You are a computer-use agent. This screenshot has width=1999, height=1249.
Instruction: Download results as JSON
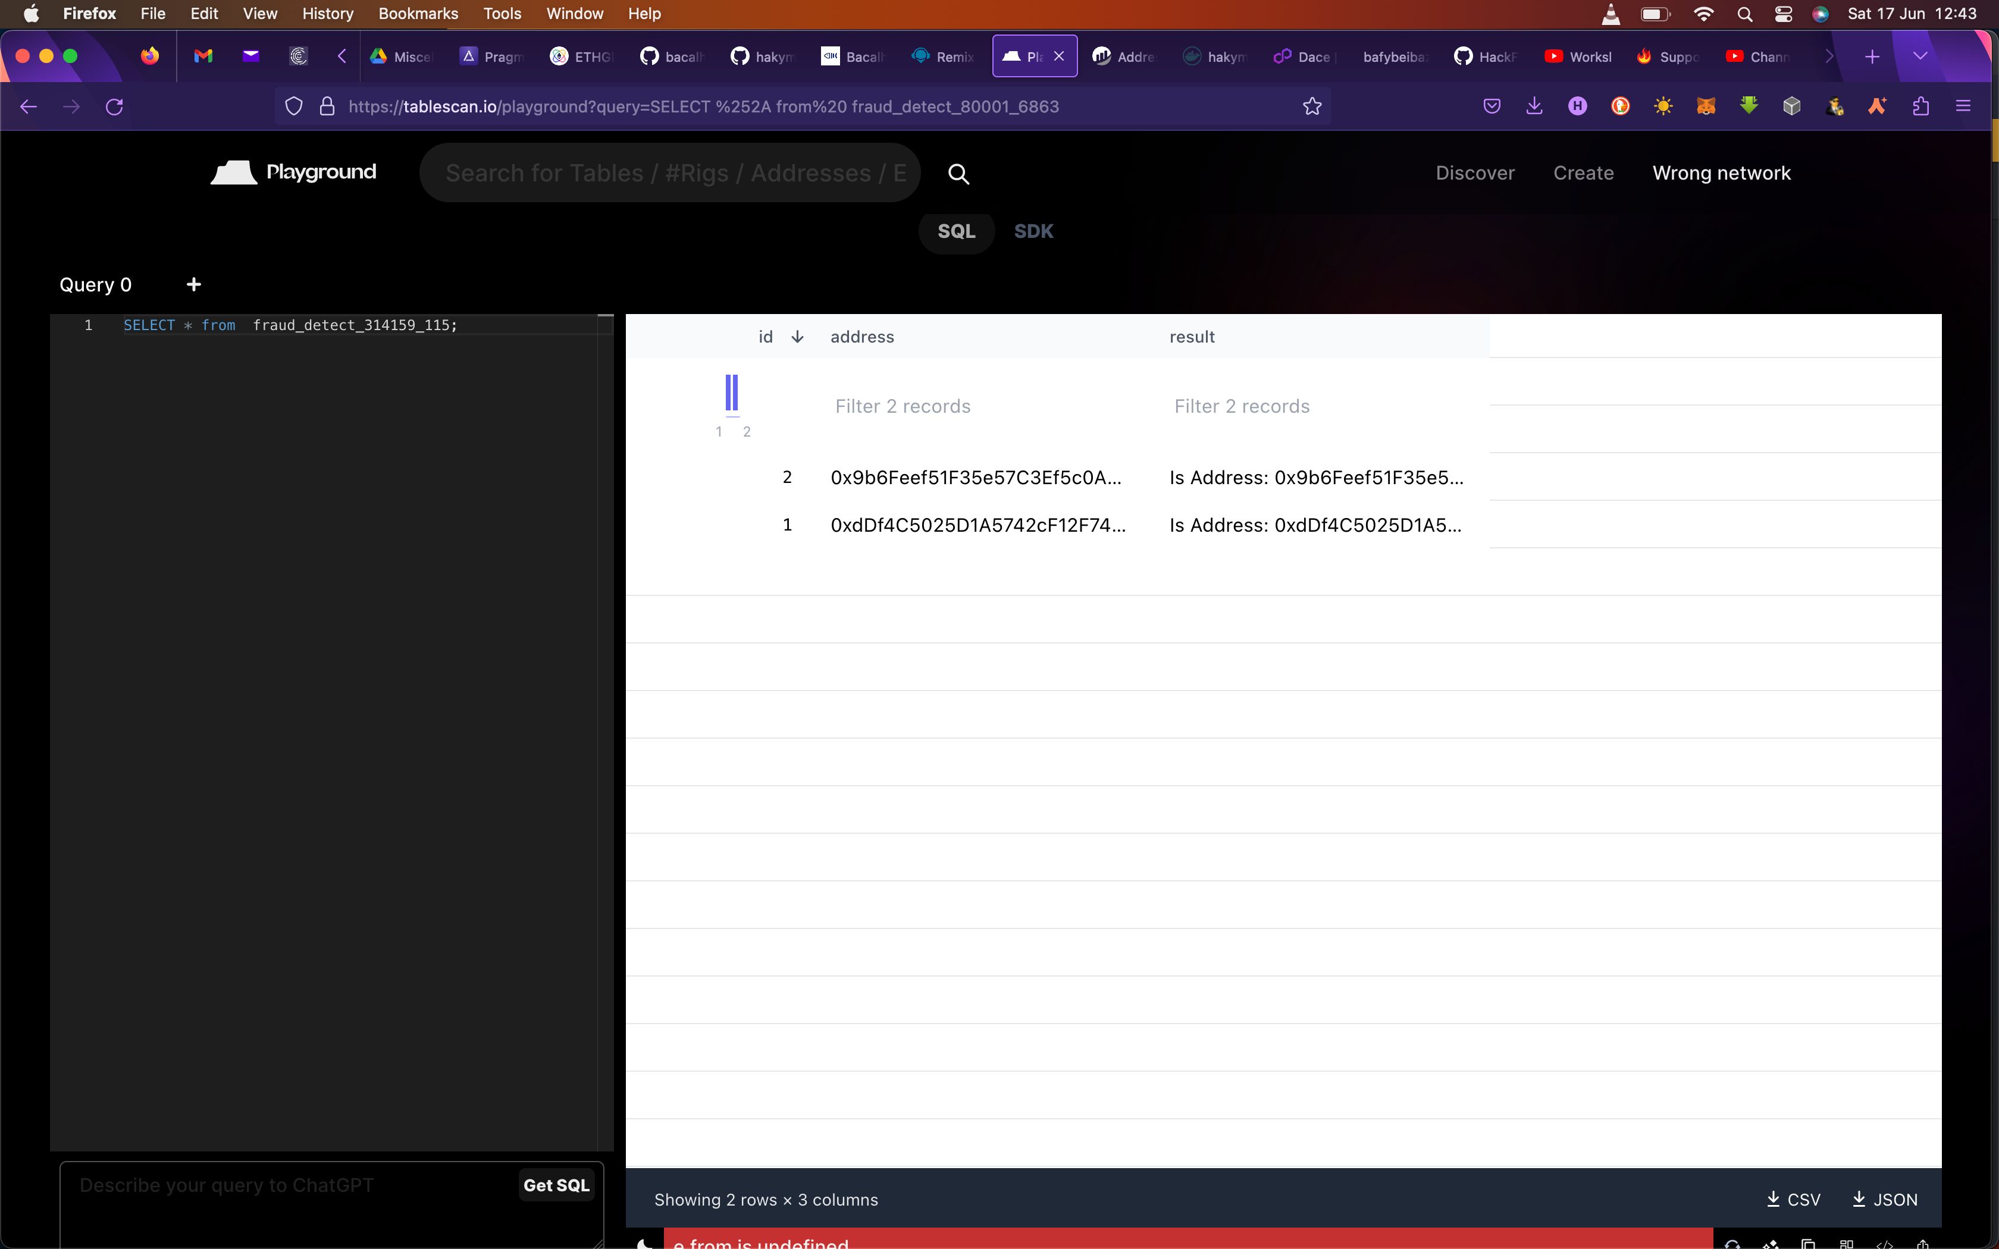pyautogui.click(x=1884, y=1200)
